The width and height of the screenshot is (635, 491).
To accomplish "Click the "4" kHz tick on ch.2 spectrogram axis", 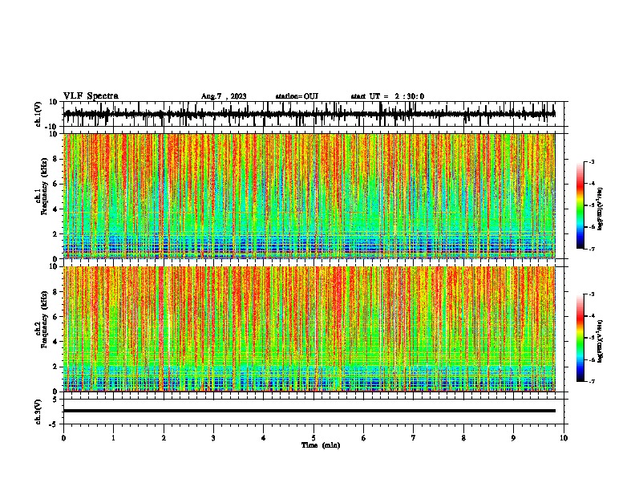I will tap(56, 342).
